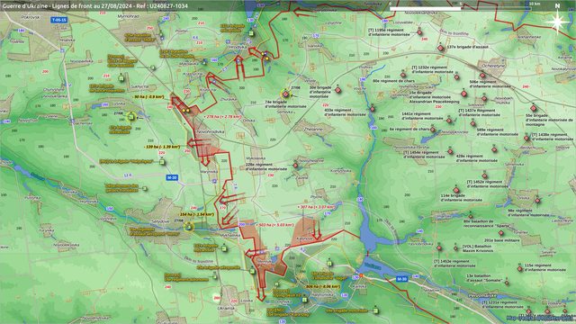Select the 228e régiment marker near Mykolaivka
The height and width of the screenshot is (324, 576).
pyautogui.click(x=295, y=166)
